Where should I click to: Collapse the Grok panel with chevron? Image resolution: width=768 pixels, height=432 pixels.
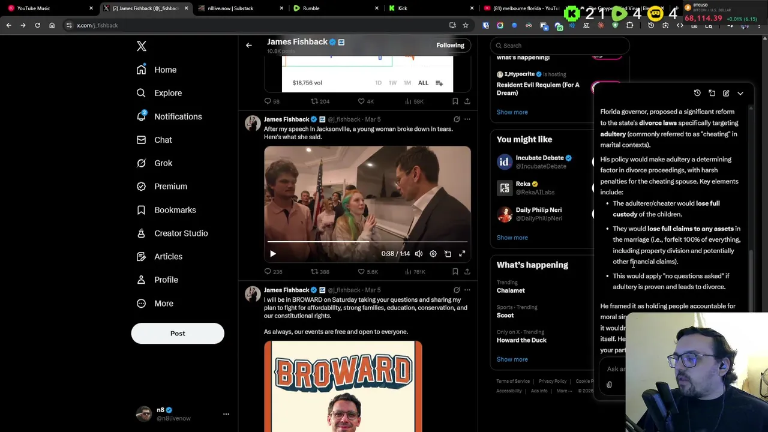click(740, 93)
